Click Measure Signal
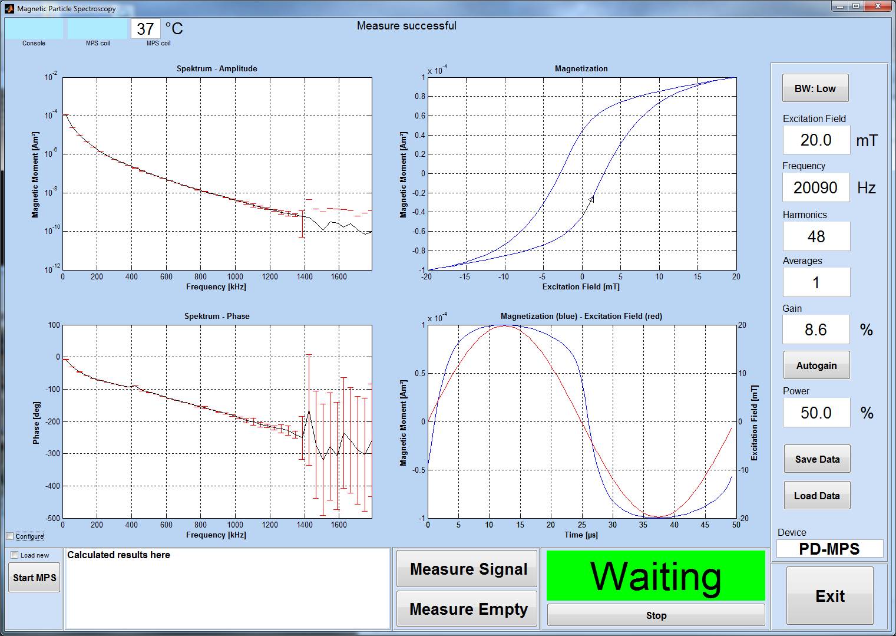Viewport: 896px width, 636px height. click(x=467, y=569)
